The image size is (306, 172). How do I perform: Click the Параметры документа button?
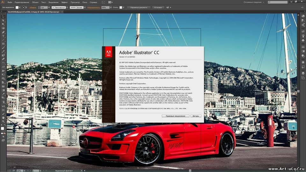[x=139, y=7]
